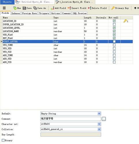This screenshot has width=139, height=144.
Task: Click the Save As icon
Action: (x=35, y=8)
